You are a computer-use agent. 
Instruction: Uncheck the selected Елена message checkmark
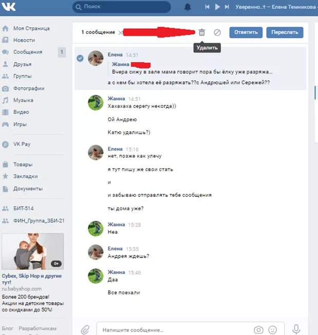point(80,58)
